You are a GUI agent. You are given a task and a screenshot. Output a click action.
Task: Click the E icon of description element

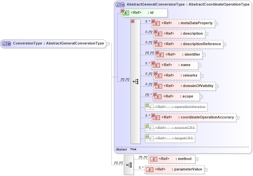158,34
